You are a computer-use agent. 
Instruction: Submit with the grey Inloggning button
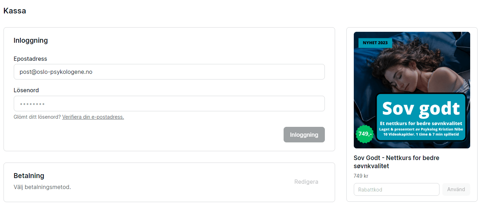[304, 135]
